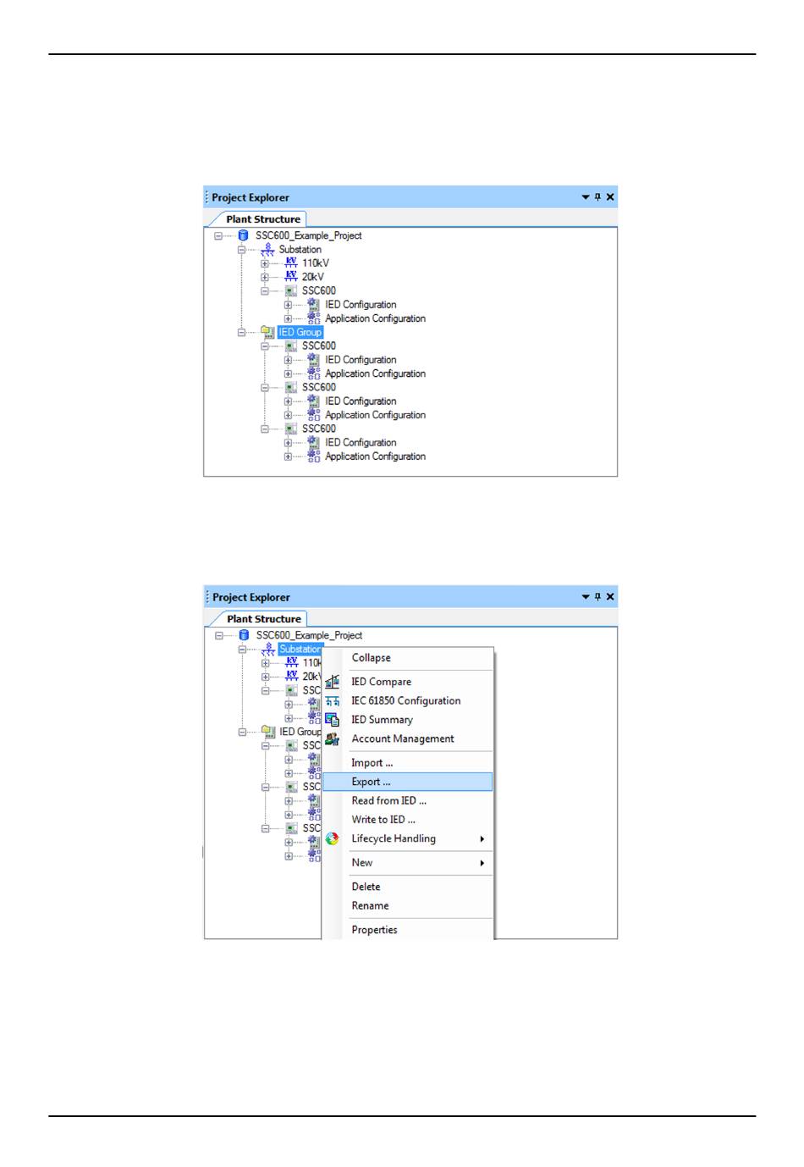Click the 110kV voltage level icon in upper panel
Image resolution: width=804 pixels, height=1167 pixels.
tap(291, 263)
